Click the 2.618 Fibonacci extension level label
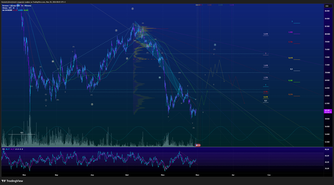 [x=266, y=34]
